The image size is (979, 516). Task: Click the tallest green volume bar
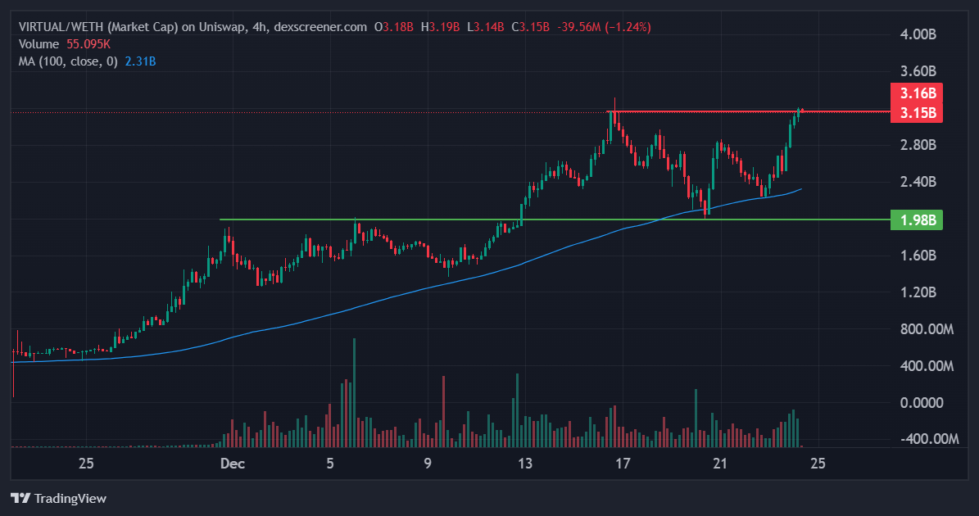(354, 392)
